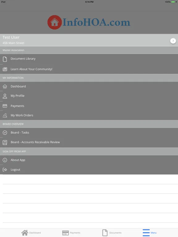Click the Payments card icon in menu list
Screen dimensions: 178x237
[5, 106]
